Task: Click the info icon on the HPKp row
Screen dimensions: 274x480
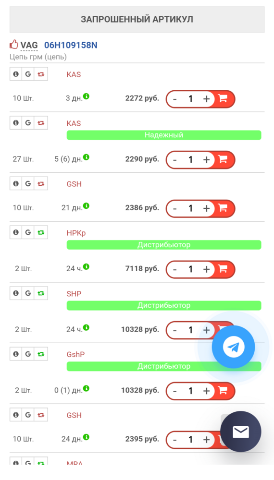Action: tap(16, 232)
